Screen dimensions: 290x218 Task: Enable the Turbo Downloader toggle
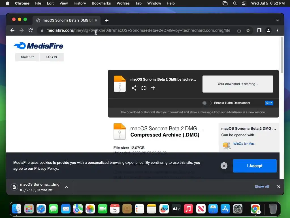point(207,103)
